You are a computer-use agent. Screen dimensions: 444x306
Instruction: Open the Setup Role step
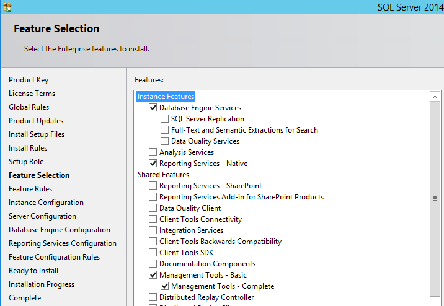click(x=26, y=162)
